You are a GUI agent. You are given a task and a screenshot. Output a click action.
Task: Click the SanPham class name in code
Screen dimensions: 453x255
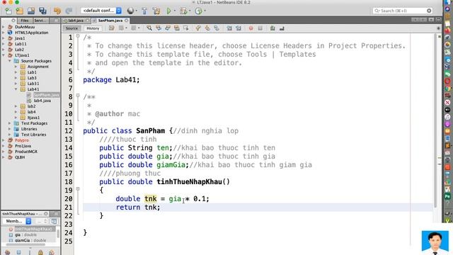point(151,130)
